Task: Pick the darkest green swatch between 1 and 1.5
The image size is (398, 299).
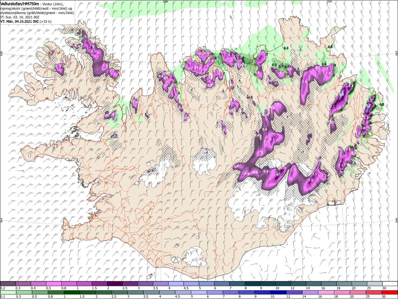Action: coord(72,292)
